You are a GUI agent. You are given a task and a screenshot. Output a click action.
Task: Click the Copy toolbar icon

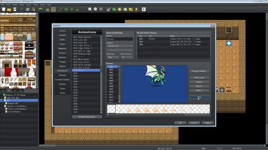coord(28,9)
